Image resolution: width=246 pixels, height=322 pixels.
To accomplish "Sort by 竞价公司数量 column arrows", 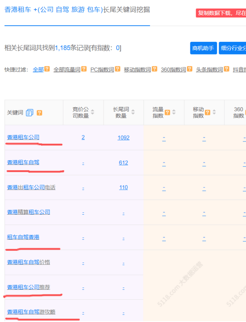I will [x=92, y=112].
